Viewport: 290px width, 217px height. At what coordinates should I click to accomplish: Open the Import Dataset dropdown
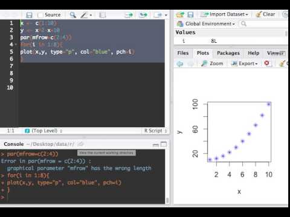(225, 14)
